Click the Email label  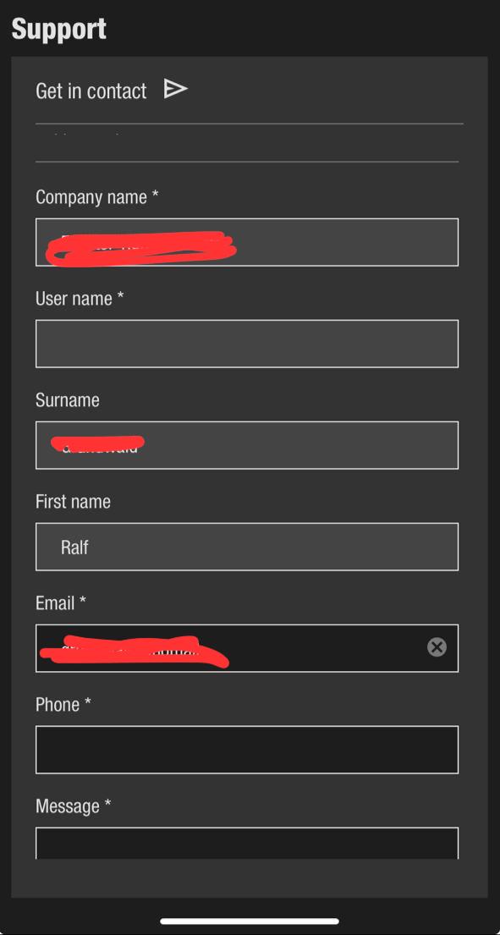tap(61, 602)
